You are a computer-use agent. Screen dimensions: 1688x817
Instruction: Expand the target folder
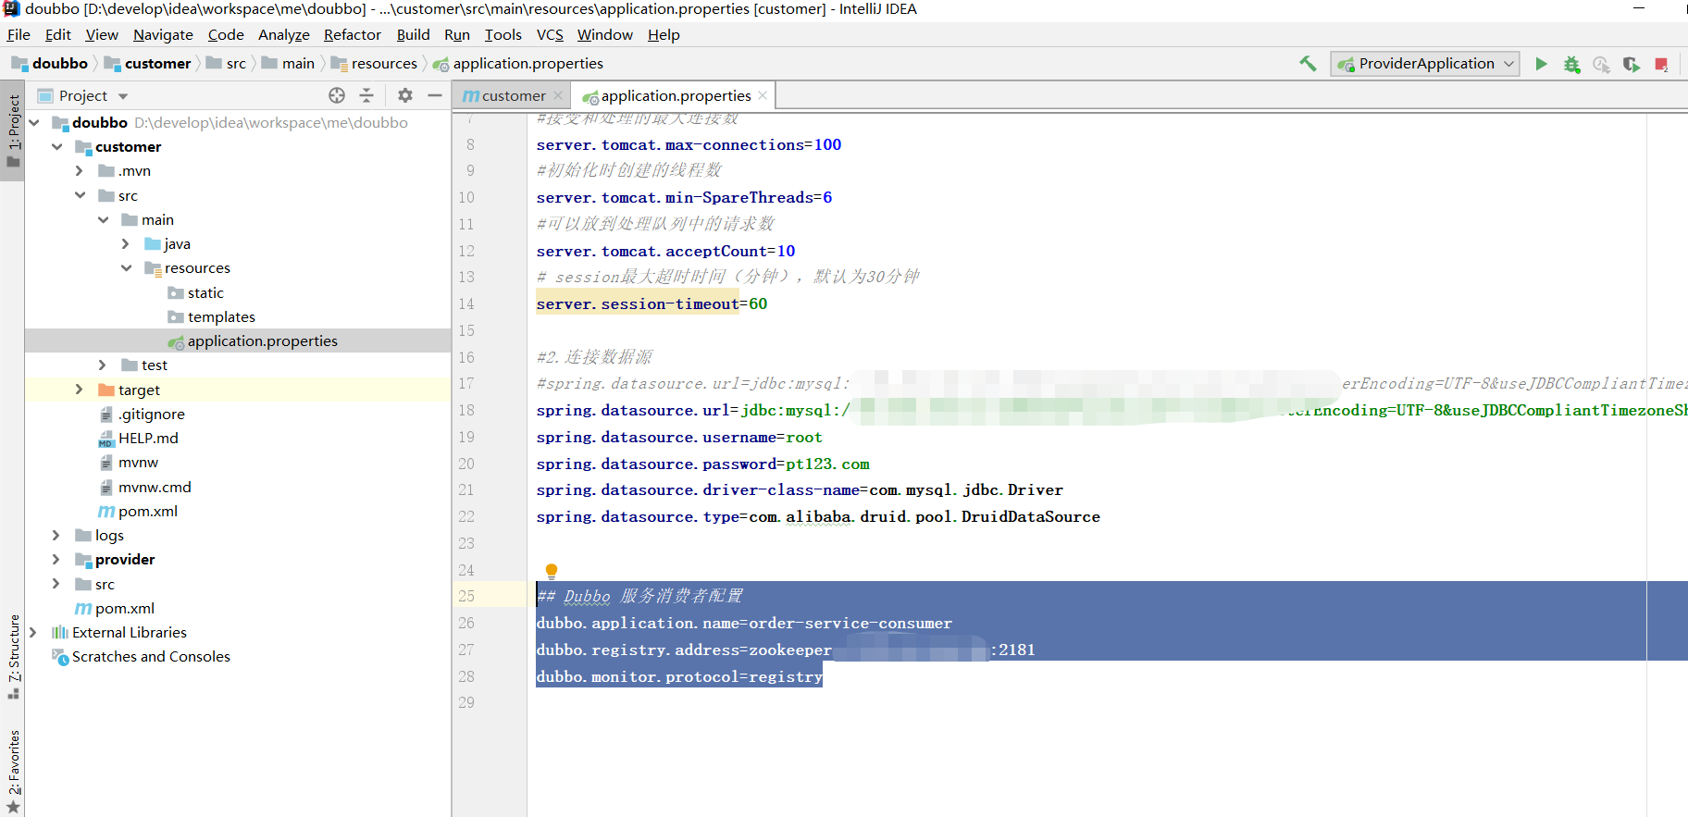tap(80, 390)
